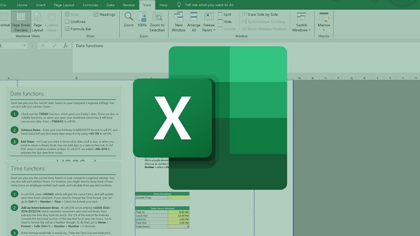Click the Subtract Dates step text
The height and width of the screenshot is (236, 420).
tap(69, 132)
